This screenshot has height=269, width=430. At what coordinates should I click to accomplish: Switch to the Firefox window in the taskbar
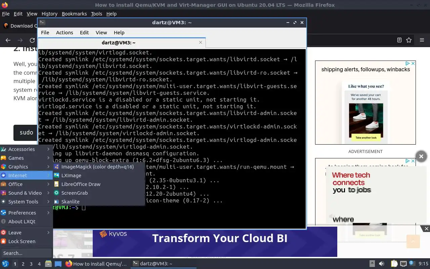(x=96, y=264)
